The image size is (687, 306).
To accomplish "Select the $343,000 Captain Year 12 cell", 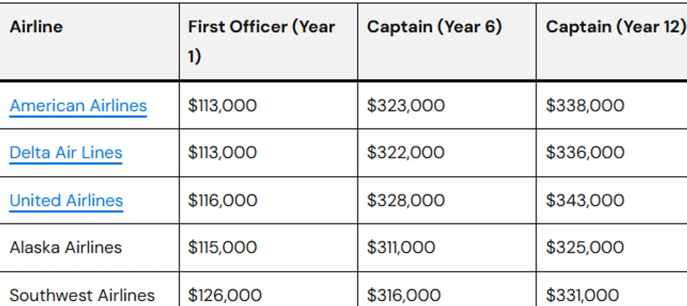I will (585, 200).
